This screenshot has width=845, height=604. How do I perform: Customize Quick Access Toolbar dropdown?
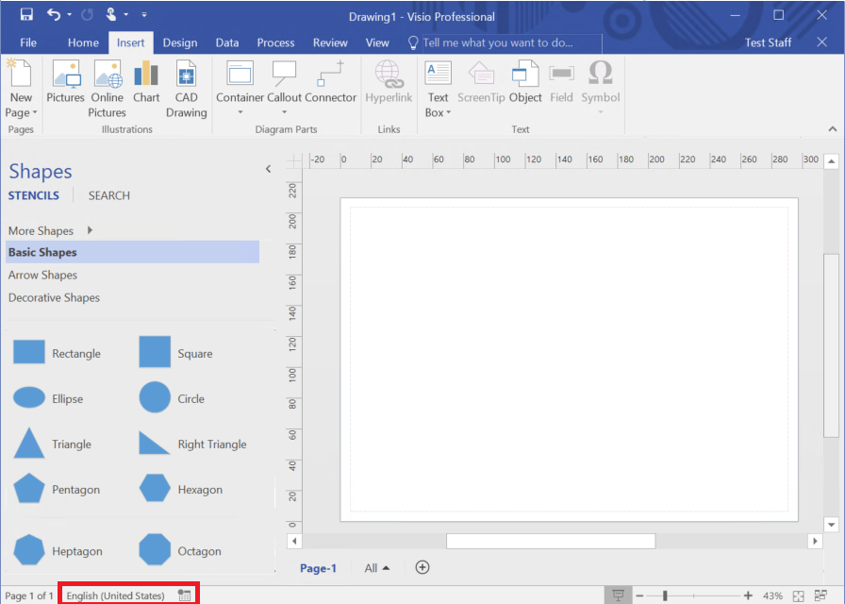click(x=144, y=15)
